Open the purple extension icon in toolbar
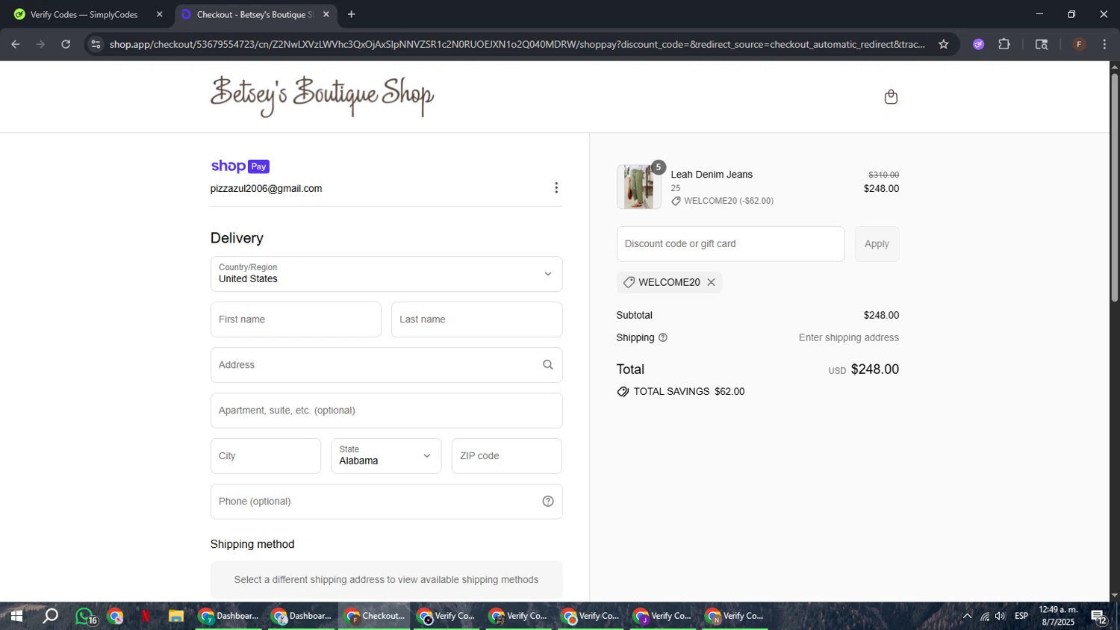 point(979,44)
